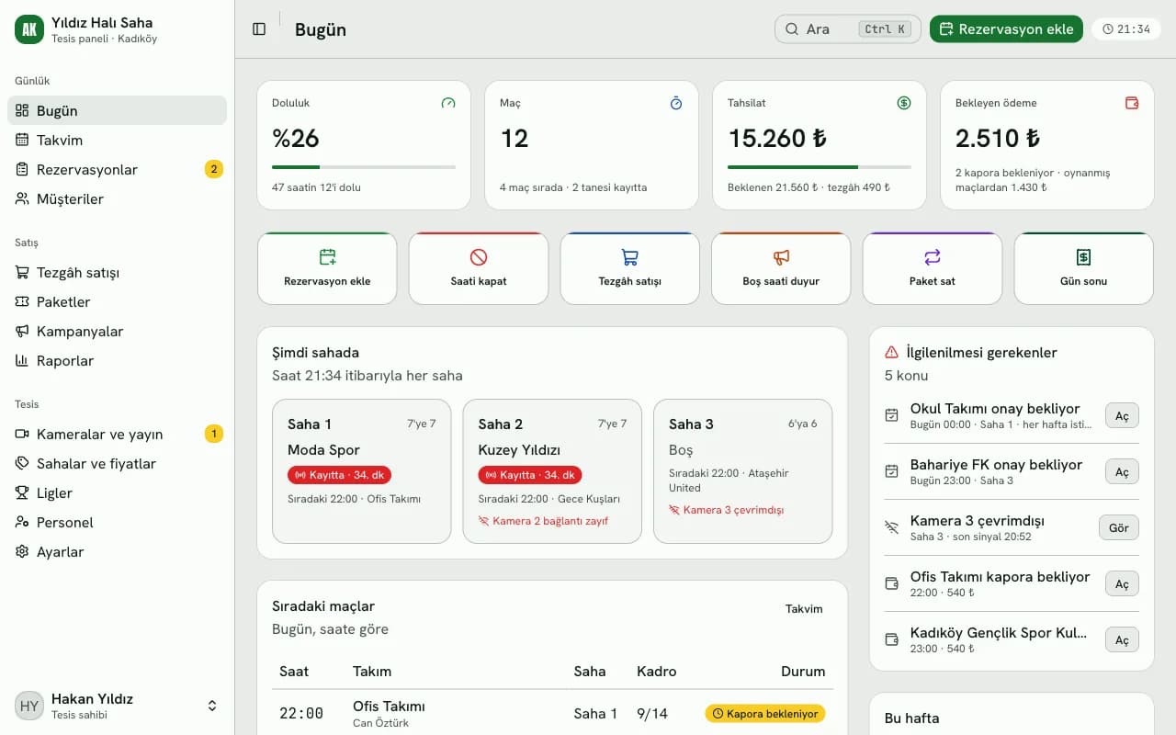Click the Ayarlar gear icon
This screenshot has width=1176, height=735.
click(22, 551)
